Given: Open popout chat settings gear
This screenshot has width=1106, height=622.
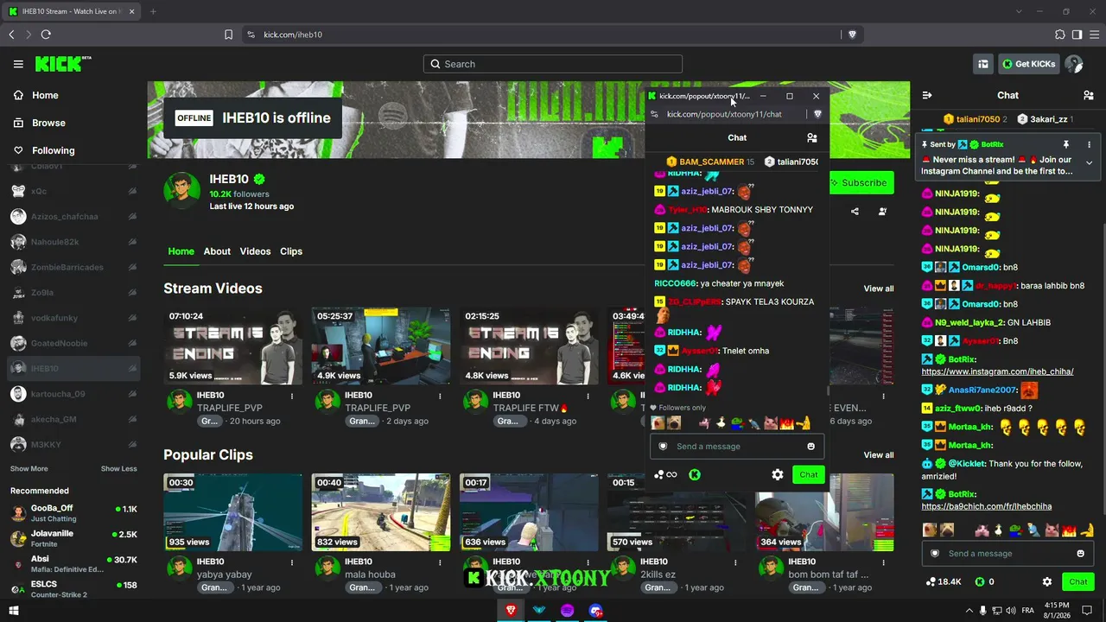Looking at the screenshot, I should click(x=778, y=474).
